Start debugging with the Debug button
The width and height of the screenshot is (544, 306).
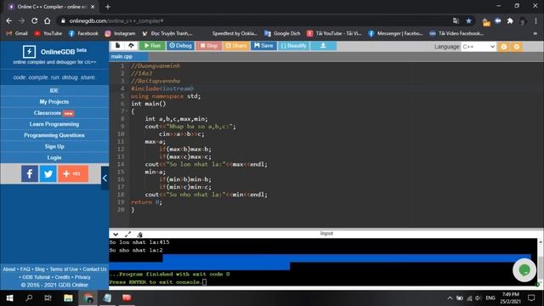click(180, 45)
